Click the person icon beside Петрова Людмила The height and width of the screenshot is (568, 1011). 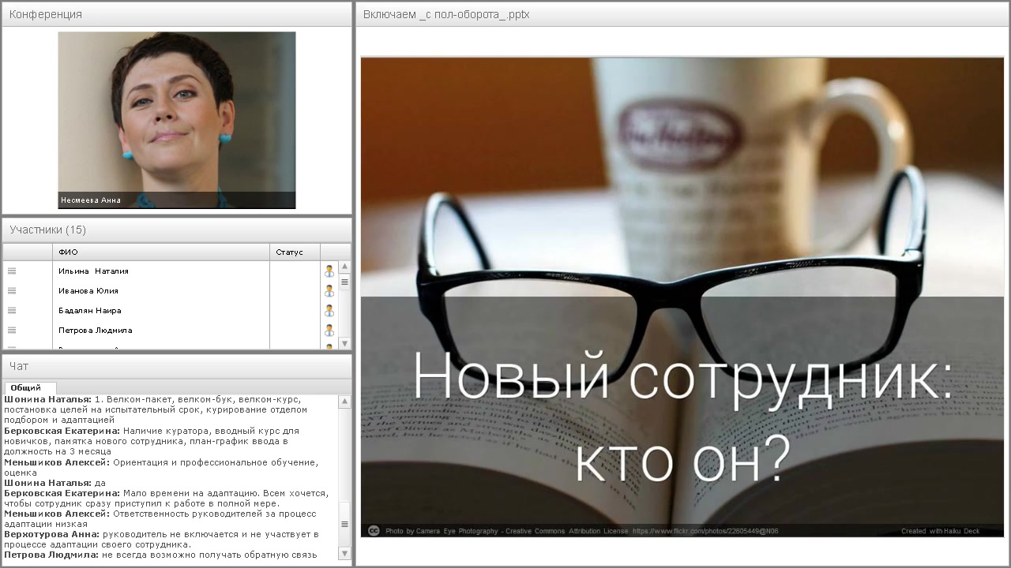(329, 330)
